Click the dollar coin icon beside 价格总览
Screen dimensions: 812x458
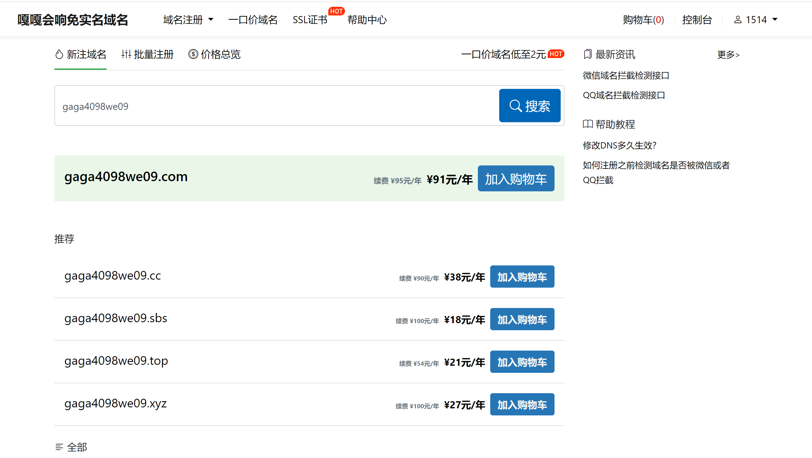coord(193,54)
